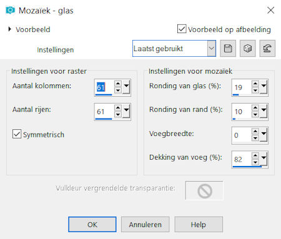Click into the Aantal rijen input field
Viewport: 281px width, 239px height.
pyautogui.click(x=104, y=111)
